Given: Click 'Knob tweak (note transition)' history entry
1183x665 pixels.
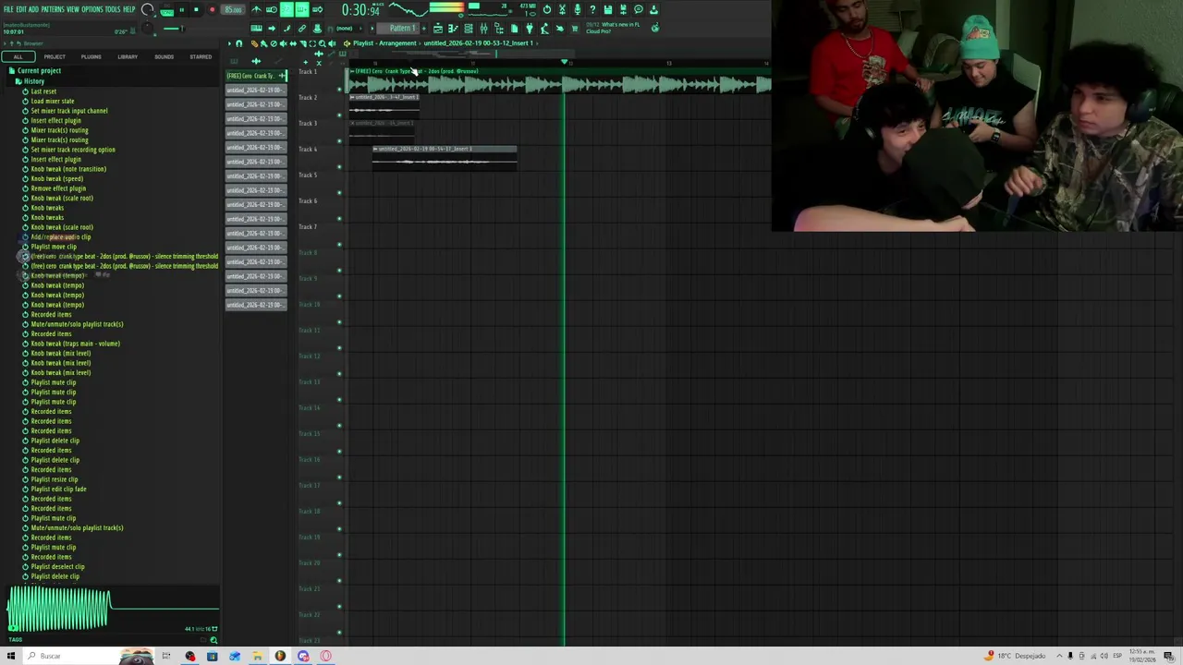Looking at the screenshot, I should click(68, 169).
